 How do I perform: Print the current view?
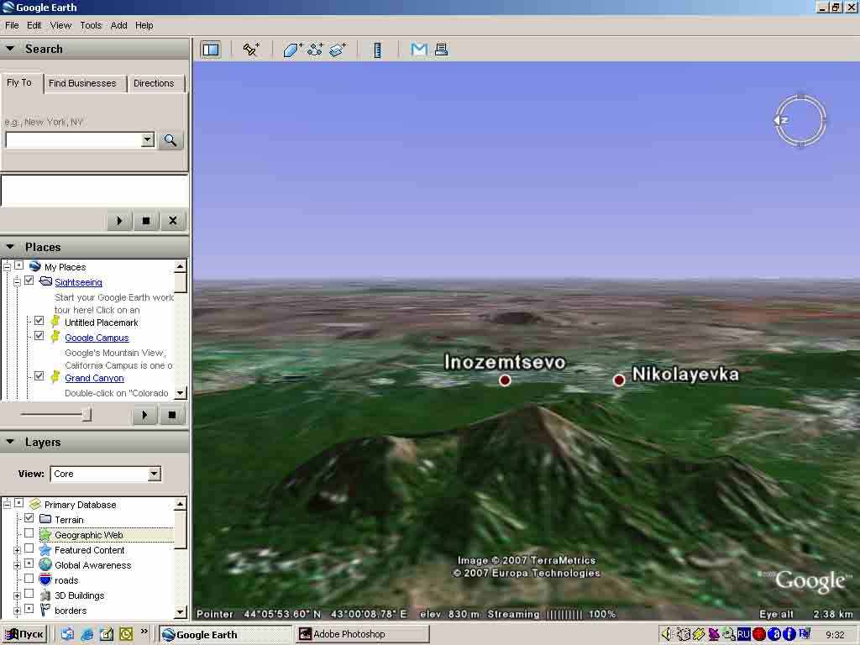pos(441,50)
